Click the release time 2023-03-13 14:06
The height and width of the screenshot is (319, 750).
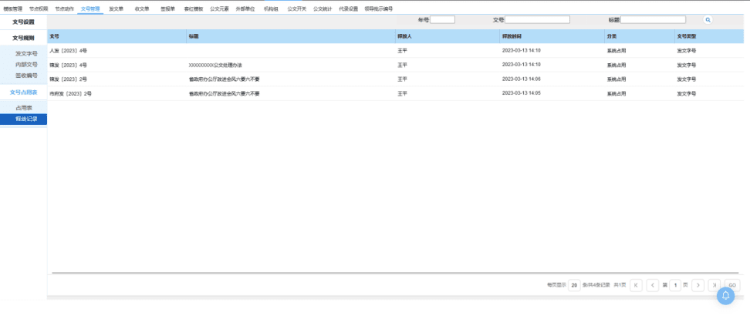pos(521,79)
